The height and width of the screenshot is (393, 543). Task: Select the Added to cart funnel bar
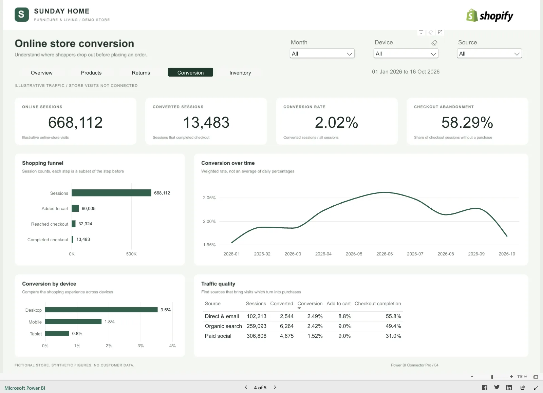(75, 208)
